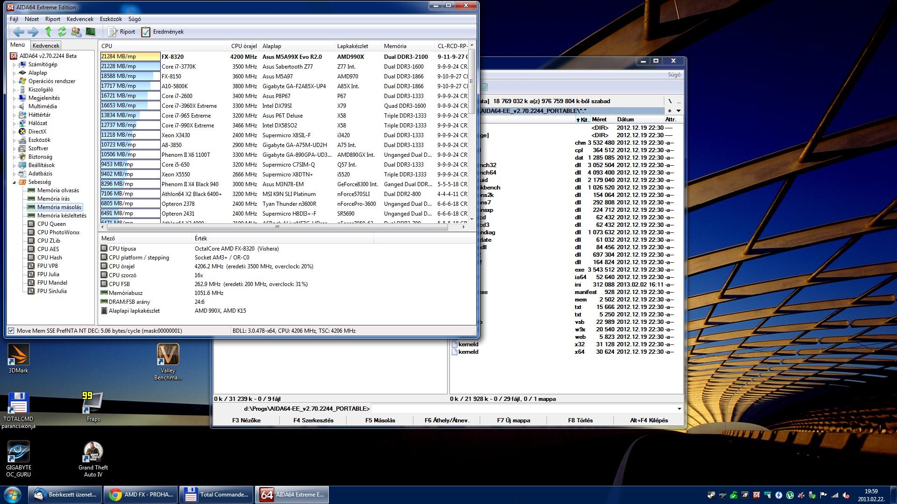Click F3 Nézőke in Total Commander
The image size is (897, 504).
(246, 420)
